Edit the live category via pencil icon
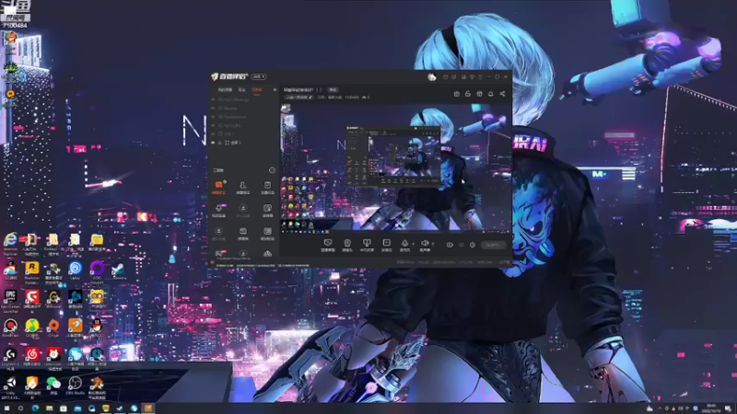The height and width of the screenshot is (414, 737). (310, 98)
